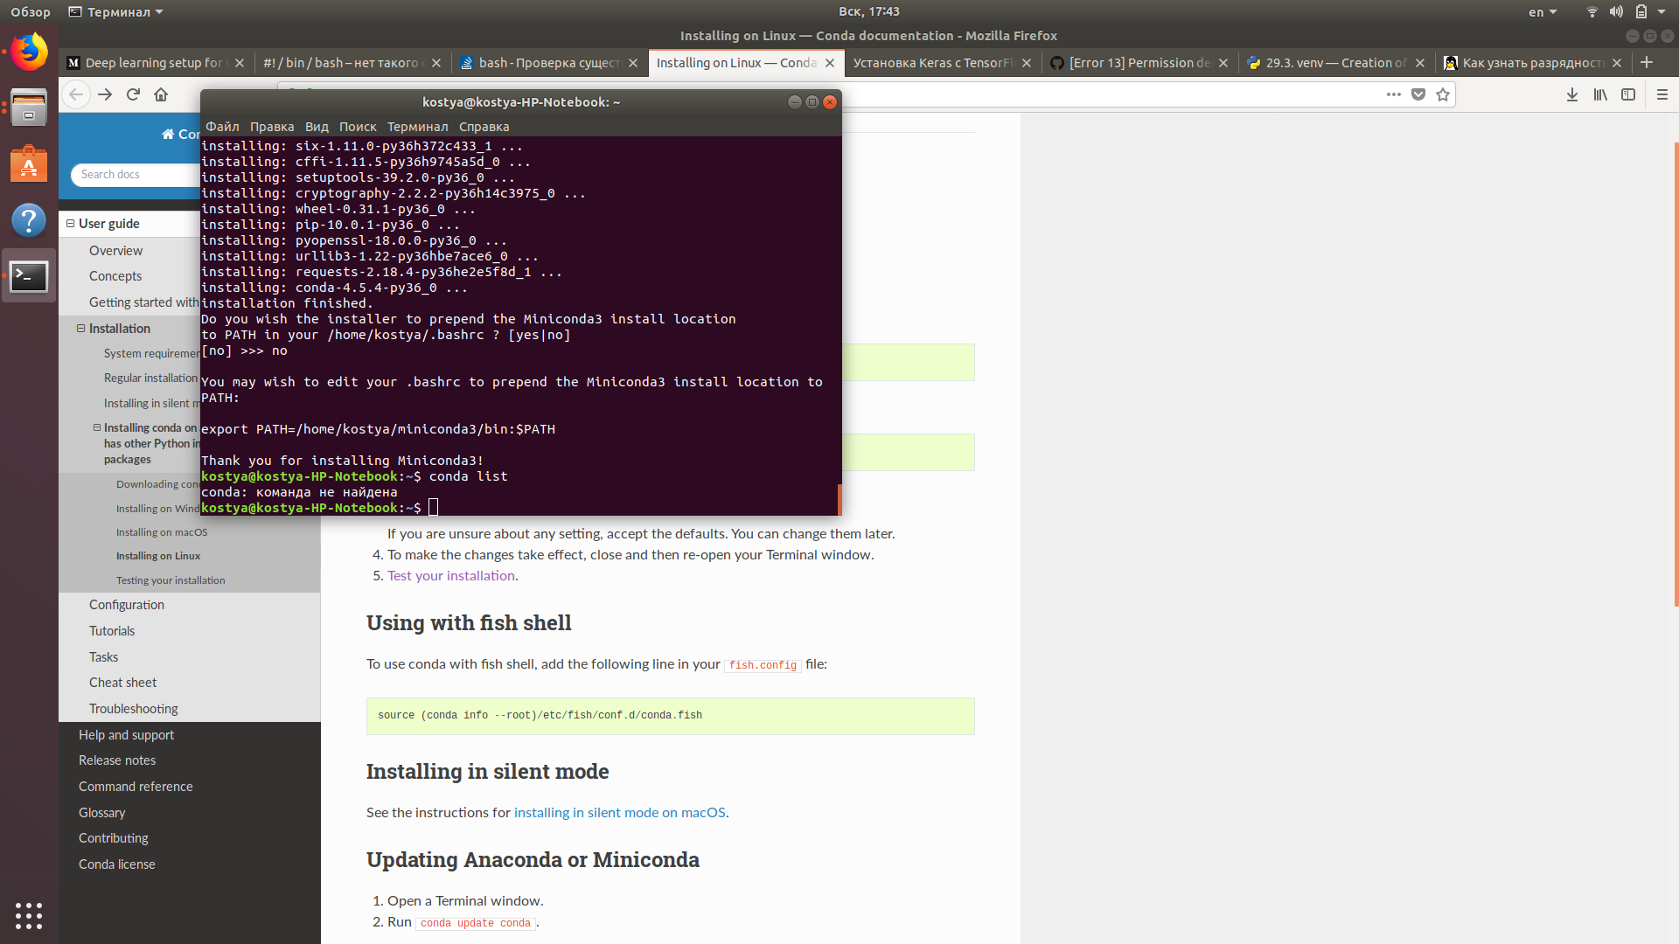Open Help icon in dock
The image size is (1679, 944).
29,219
